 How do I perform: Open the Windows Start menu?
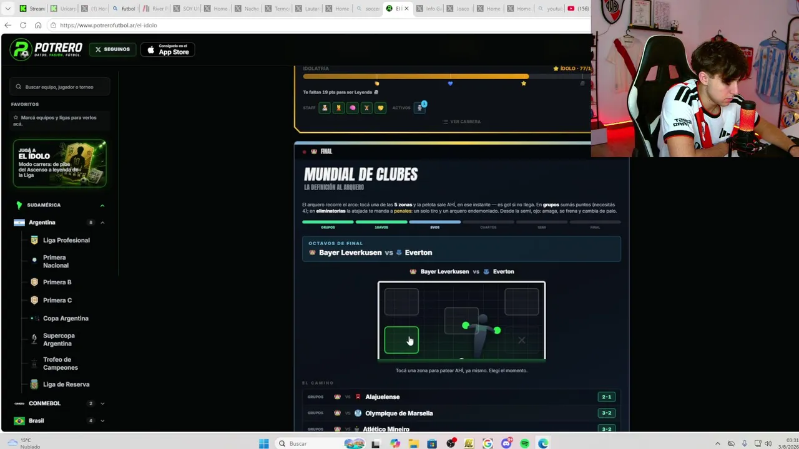coord(263,443)
